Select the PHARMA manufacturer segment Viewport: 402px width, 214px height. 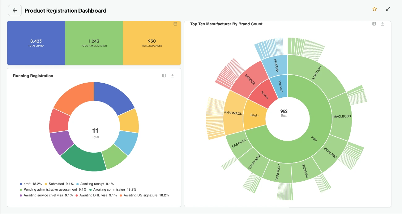(x=276, y=65)
